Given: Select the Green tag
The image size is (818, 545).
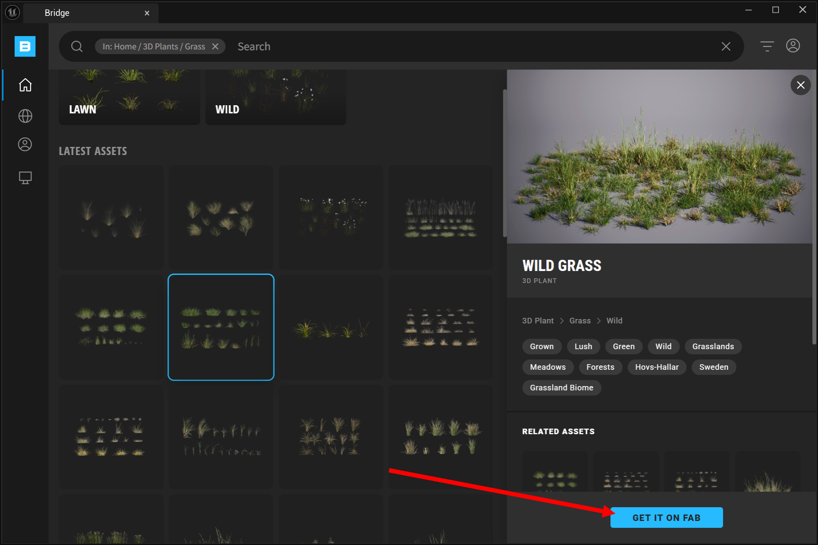Looking at the screenshot, I should tap(624, 347).
